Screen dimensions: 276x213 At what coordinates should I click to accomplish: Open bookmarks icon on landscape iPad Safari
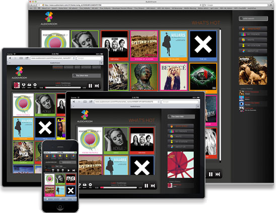(85, 101)
